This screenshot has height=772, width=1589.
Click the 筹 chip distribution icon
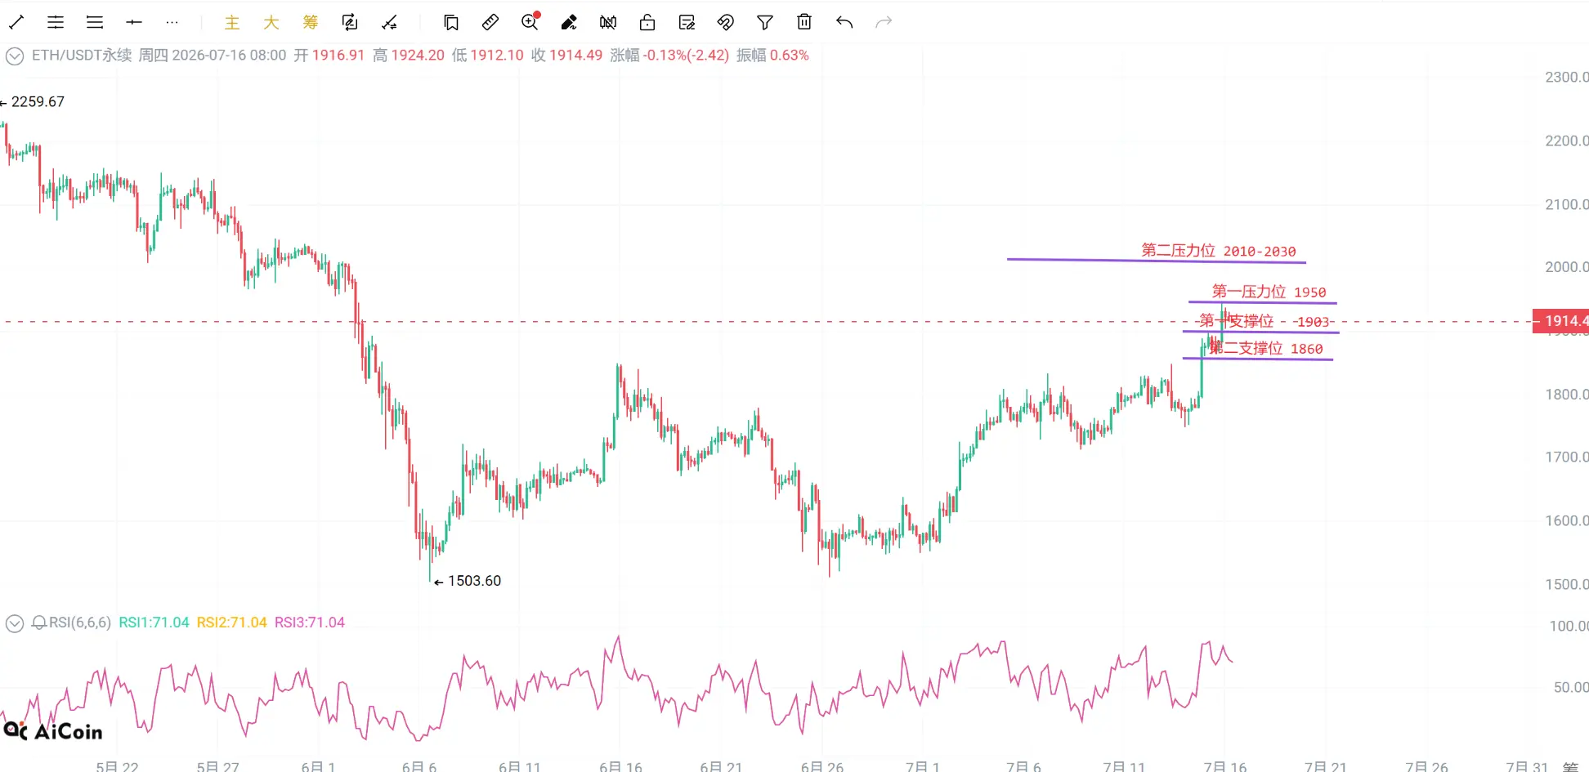(311, 22)
